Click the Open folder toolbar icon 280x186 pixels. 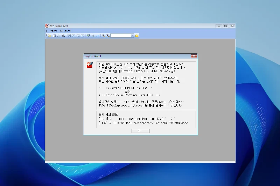point(50,36)
